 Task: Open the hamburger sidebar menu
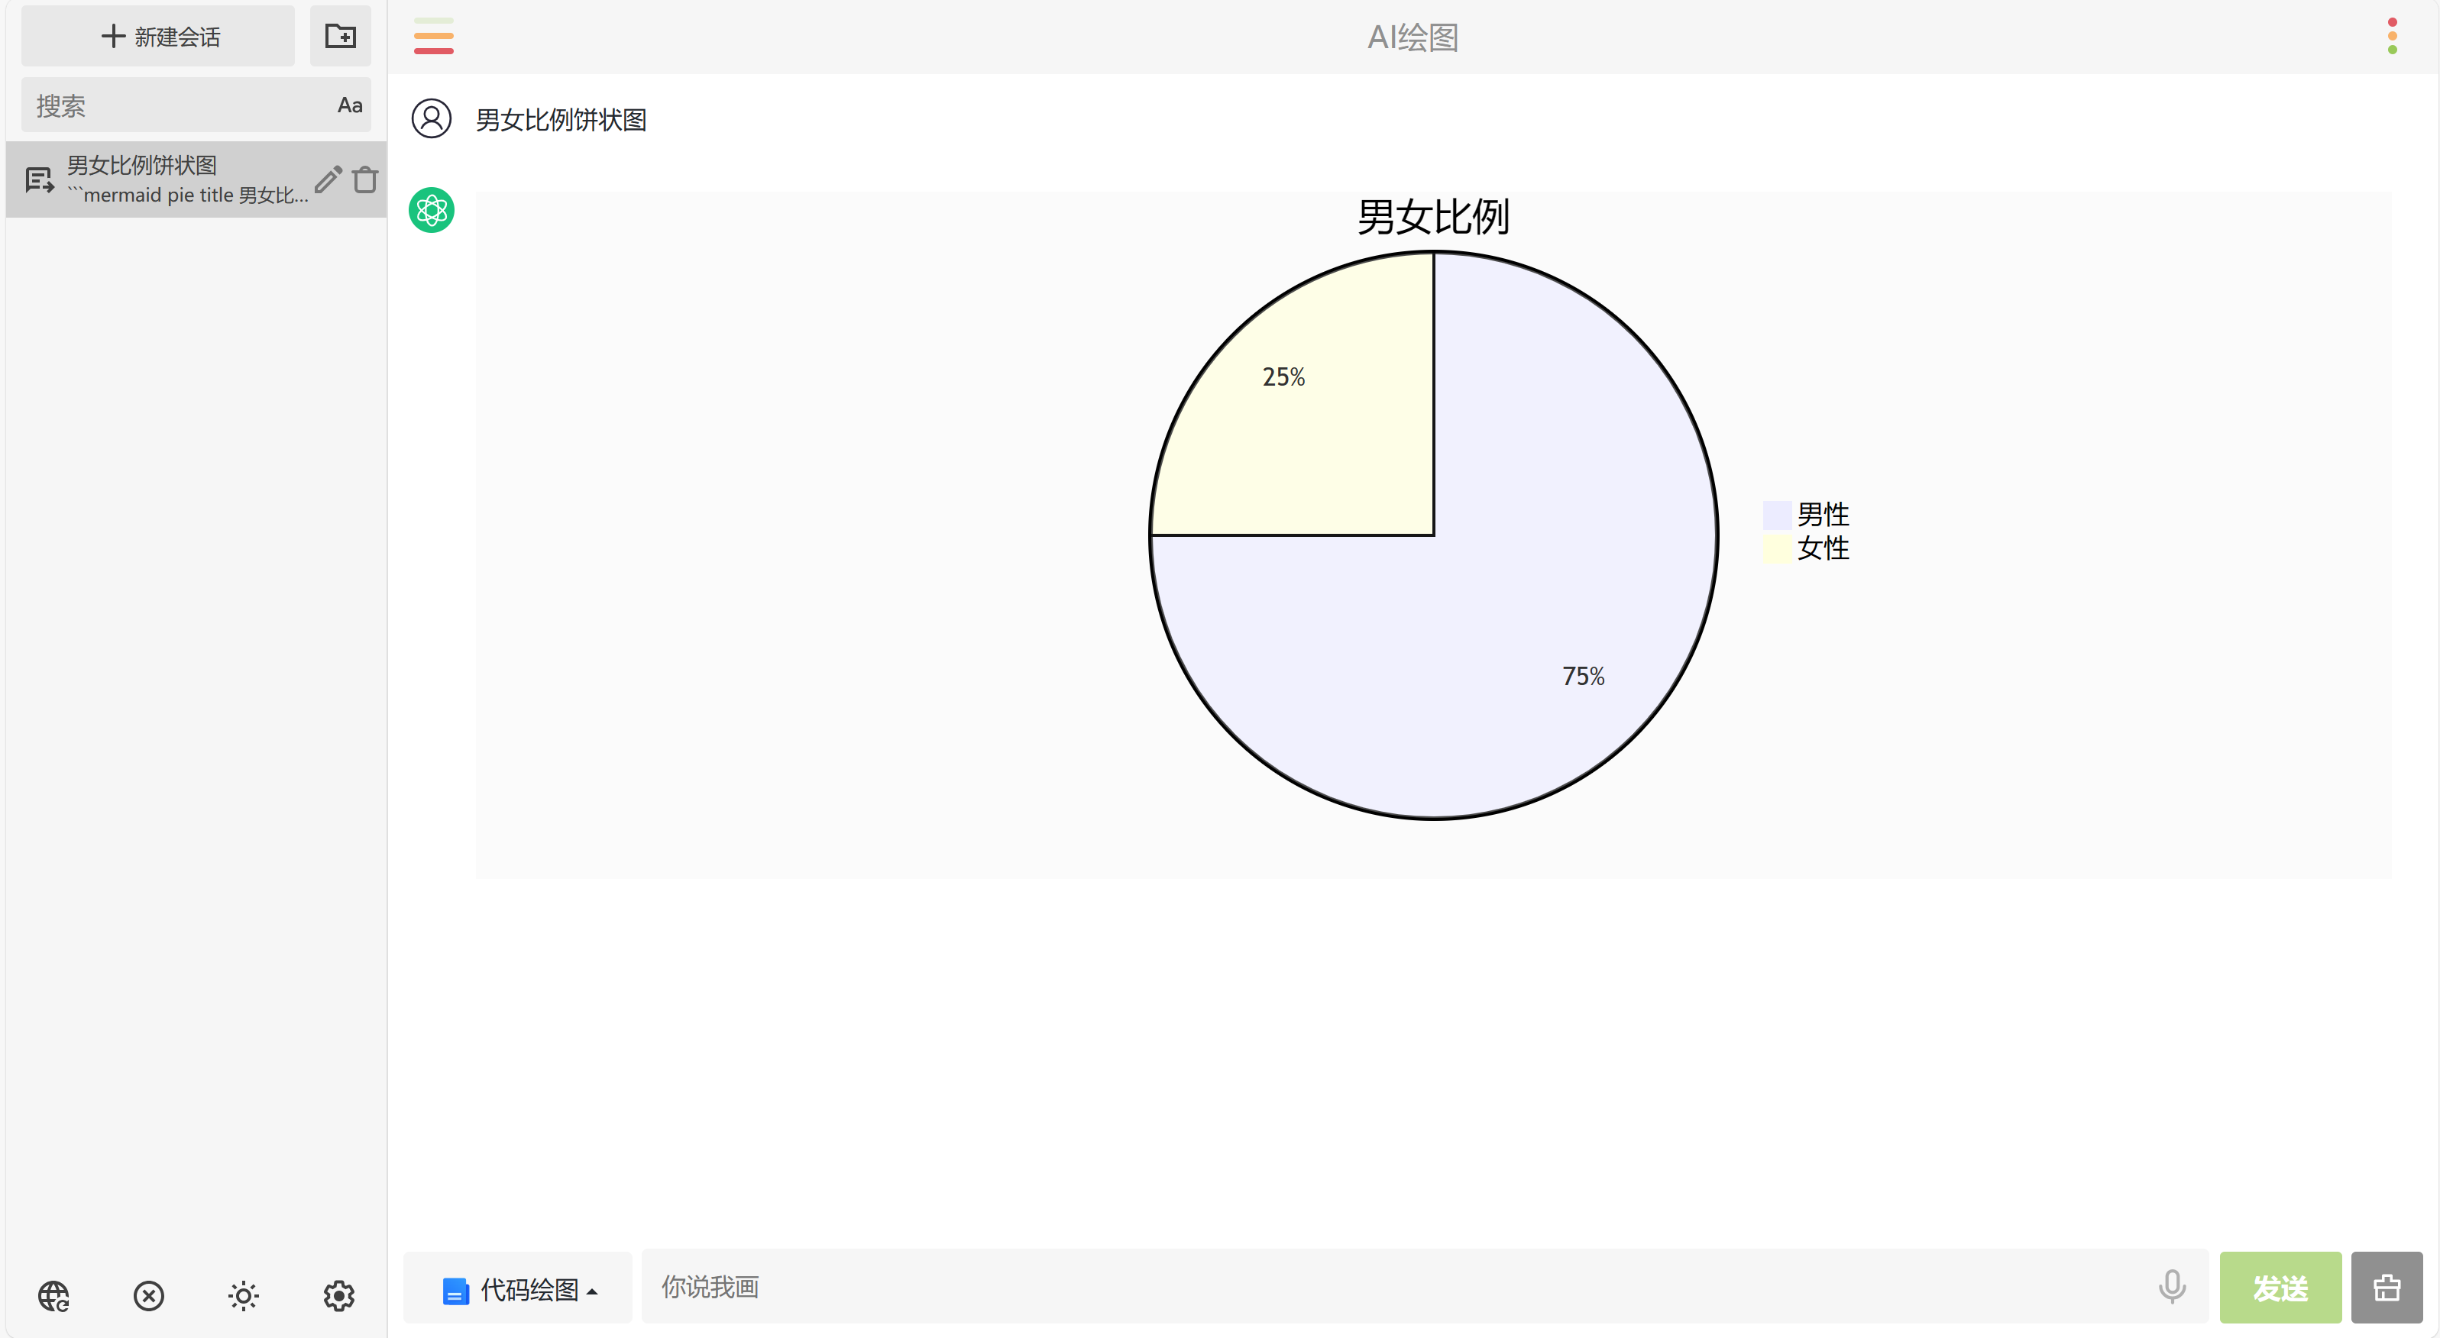433,36
